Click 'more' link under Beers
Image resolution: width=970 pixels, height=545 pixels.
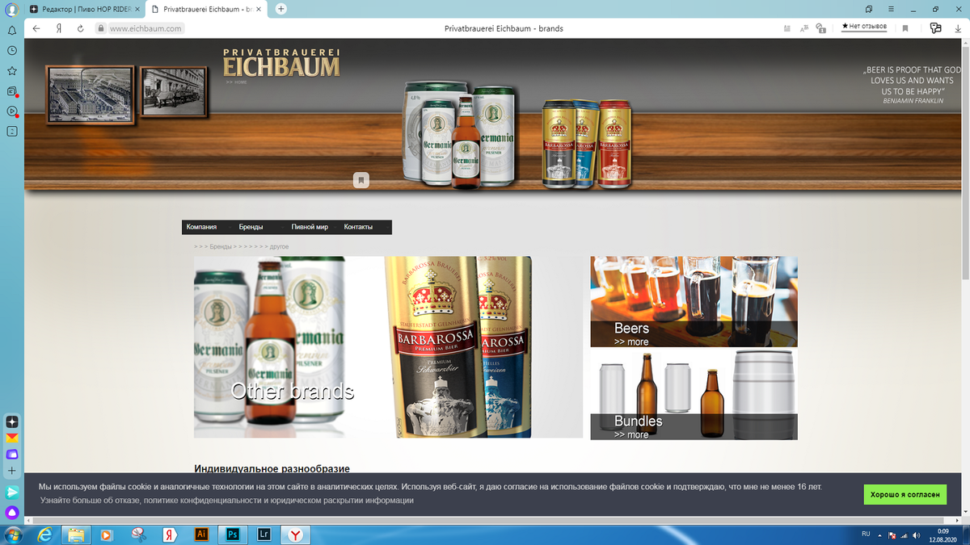pos(631,342)
